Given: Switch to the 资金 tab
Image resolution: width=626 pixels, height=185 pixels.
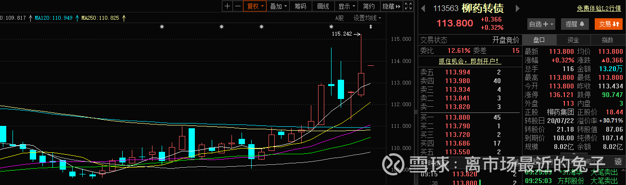Looking at the screenshot, I should tap(573, 40).
